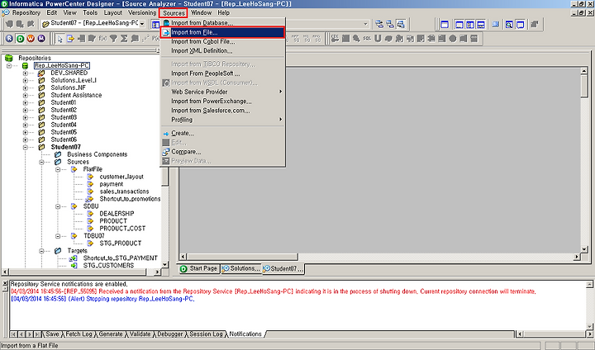
Task: Click the SQL transformation icon
Action: click(x=367, y=39)
